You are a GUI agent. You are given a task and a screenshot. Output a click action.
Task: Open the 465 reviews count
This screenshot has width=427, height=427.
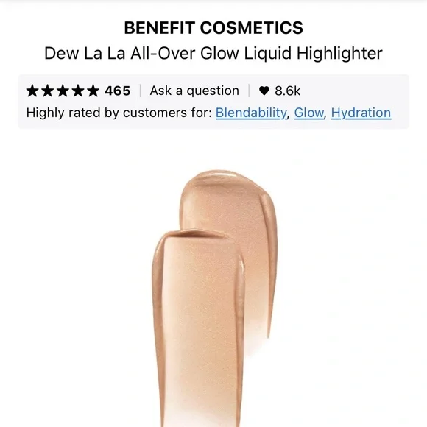tap(117, 91)
